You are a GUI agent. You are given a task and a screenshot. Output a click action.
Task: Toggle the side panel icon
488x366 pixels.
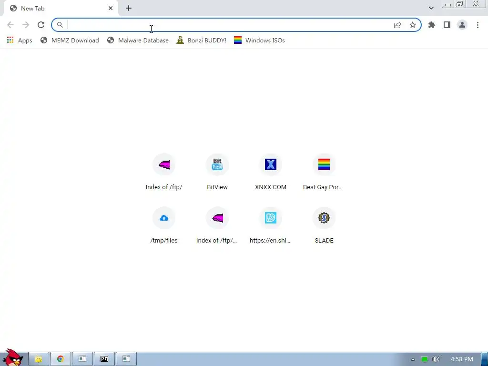coord(447,25)
